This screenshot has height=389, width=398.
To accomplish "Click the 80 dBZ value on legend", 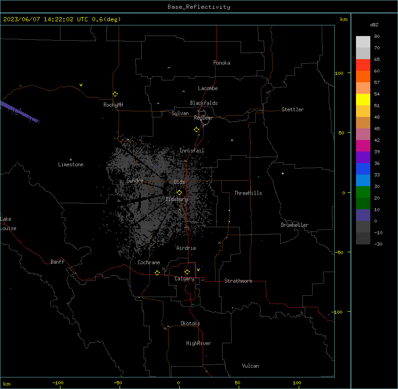I will point(377,36).
